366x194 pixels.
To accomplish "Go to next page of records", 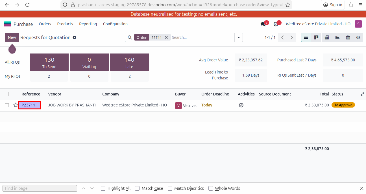I will [292, 37].
